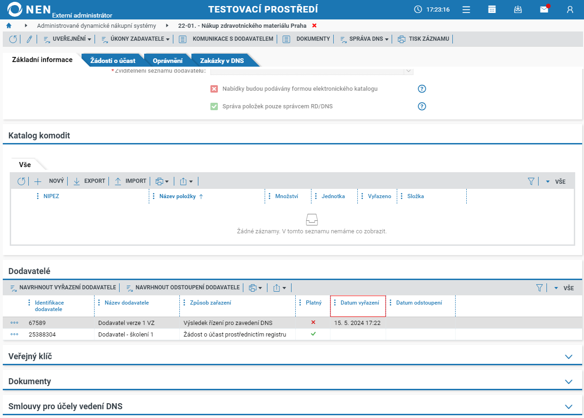Viewport: 584px width, 418px height.
Task: Open the user profile icon
Action: pyautogui.click(x=570, y=10)
